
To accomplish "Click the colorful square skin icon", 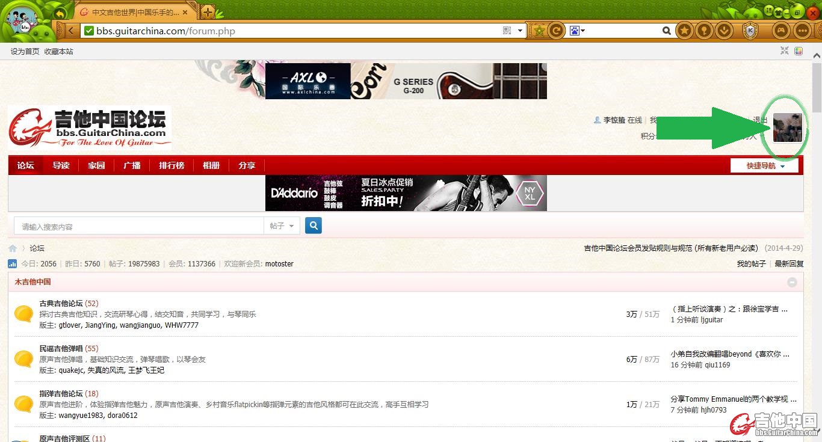I will click(x=799, y=51).
